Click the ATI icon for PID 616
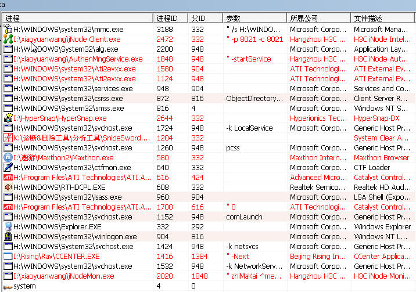Viewport: 416px width, 292px height. (8, 177)
